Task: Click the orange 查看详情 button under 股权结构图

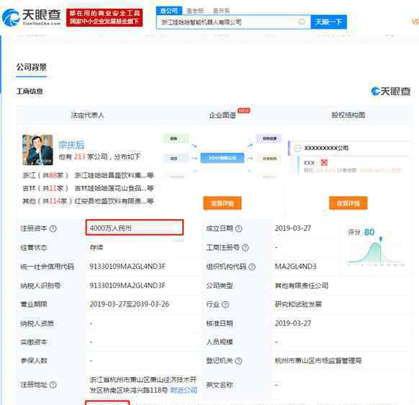Action: pyautogui.click(x=348, y=203)
